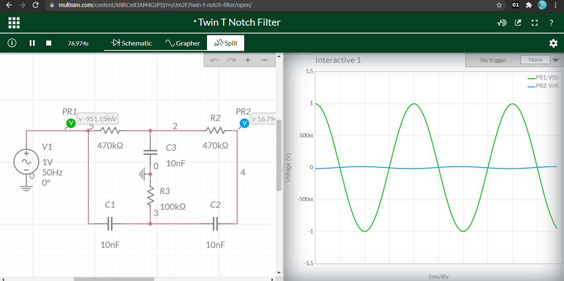Click the simulation time 76.974s

coord(78,43)
